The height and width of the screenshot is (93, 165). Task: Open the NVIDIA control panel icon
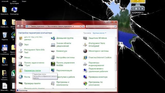click(x=53, y=64)
